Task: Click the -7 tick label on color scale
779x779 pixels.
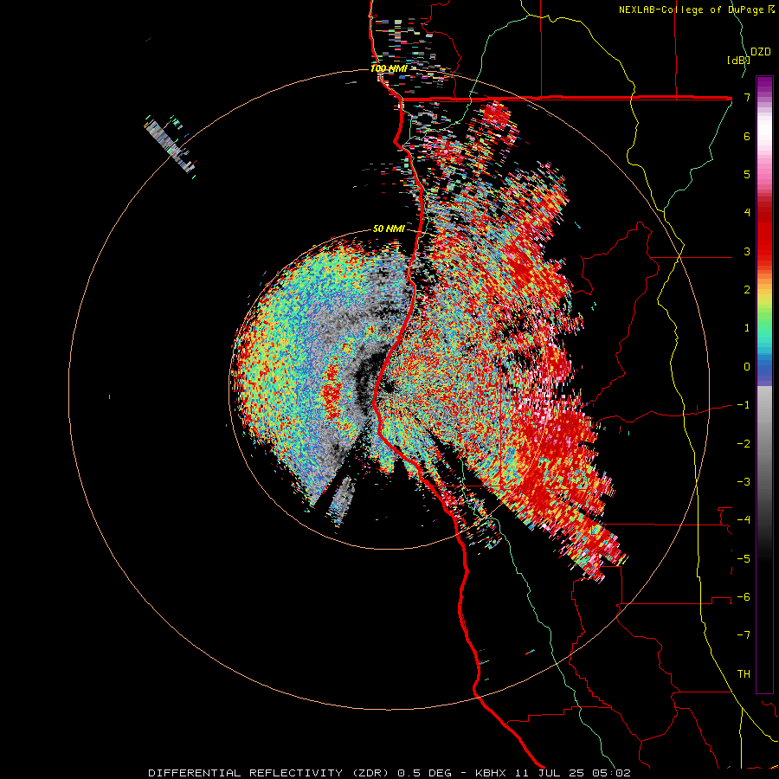Action: pos(744,635)
